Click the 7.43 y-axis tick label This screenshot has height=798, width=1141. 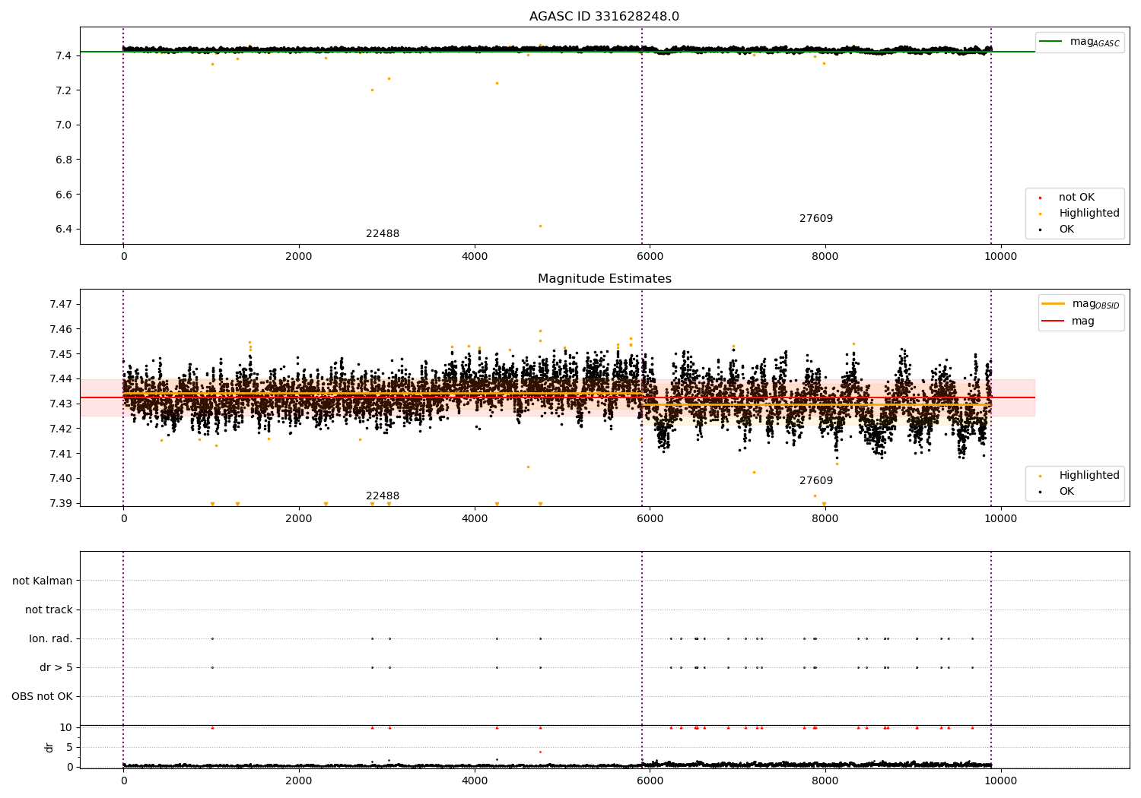(60, 404)
